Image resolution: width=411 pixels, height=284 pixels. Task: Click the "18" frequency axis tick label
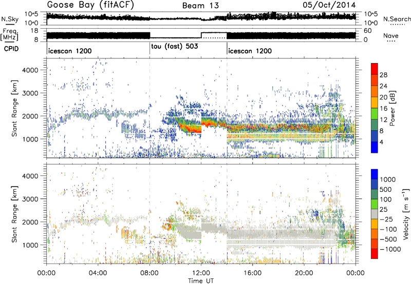pyautogui.click(x=34, y=31)
